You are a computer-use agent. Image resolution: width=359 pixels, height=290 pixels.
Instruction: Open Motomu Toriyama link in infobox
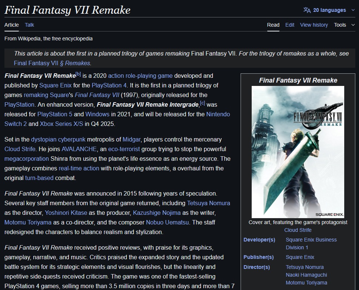point(306,283)
